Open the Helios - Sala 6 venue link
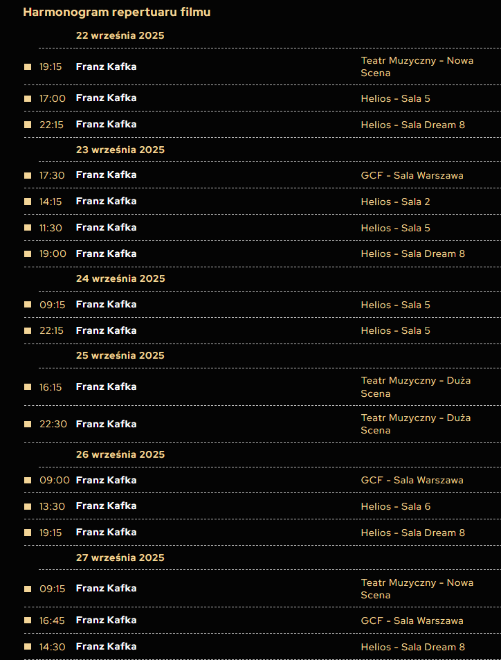 pyautogui.click(x=395, y=506)
